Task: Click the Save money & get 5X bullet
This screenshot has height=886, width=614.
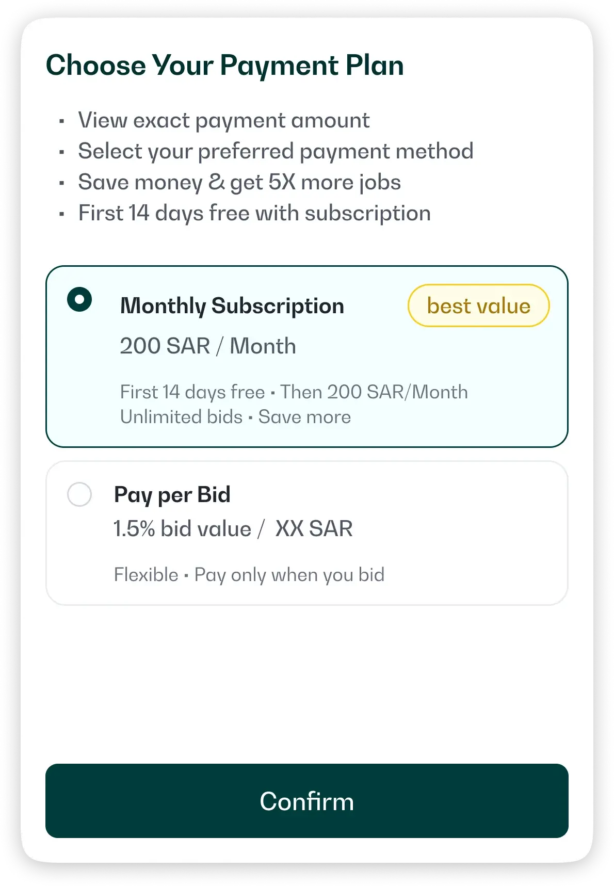Action: tap(239, 182)
